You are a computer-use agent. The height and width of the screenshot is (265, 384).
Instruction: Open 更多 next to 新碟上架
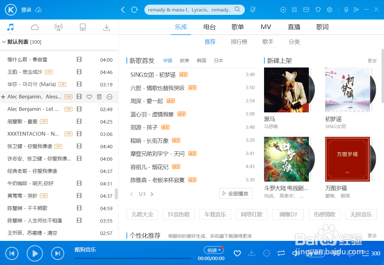(372, 61)
